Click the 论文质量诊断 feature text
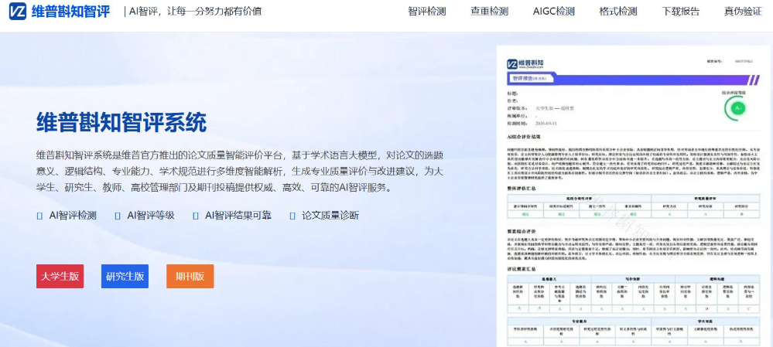 click(330, 216)
